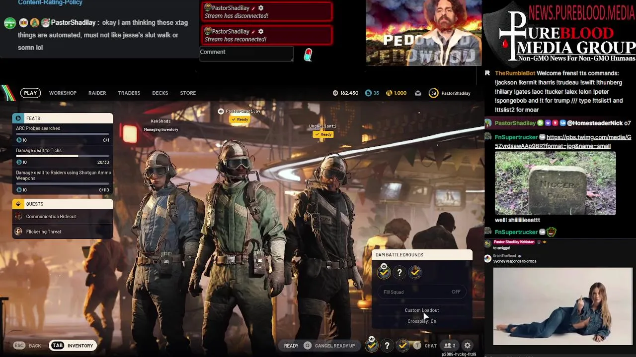Click the third squad avatar in bottom bar

pyautogui.click(x=402, y=346)
